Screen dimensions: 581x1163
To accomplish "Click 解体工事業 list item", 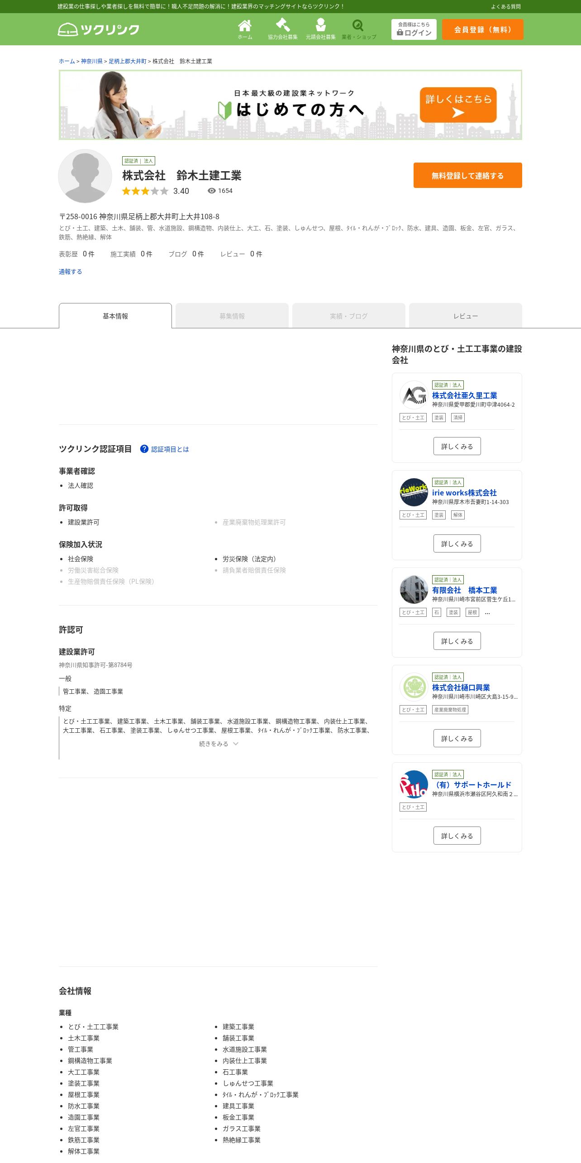I will point(84,1151).
